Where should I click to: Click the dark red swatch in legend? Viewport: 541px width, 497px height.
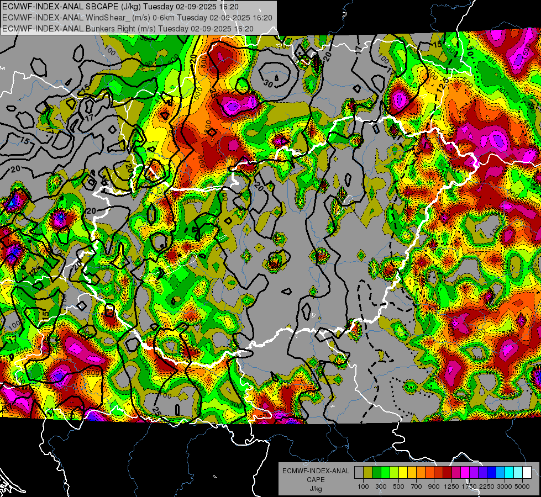click(x=447, y=472)
